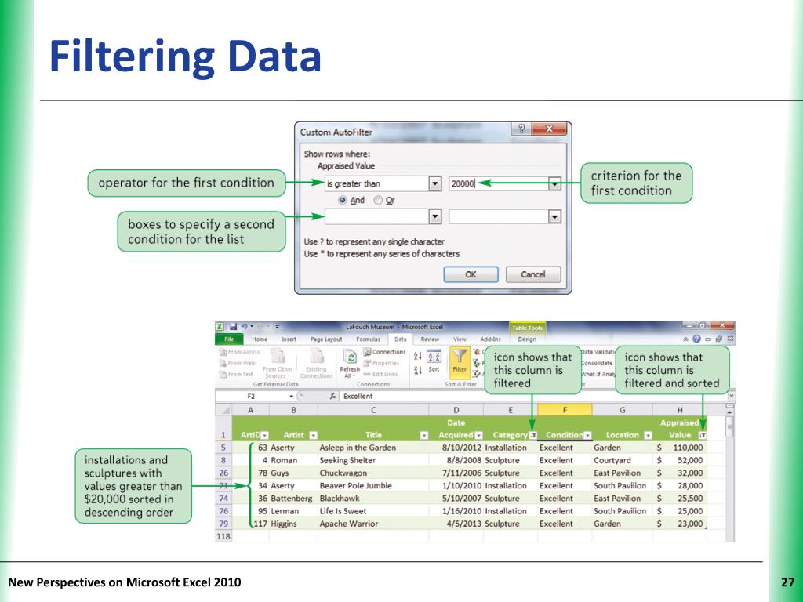The width and height of the screenshot is (803, 602).
Task: Click the 110,000 appraised value cell
Action: click(x=680, y=448)
